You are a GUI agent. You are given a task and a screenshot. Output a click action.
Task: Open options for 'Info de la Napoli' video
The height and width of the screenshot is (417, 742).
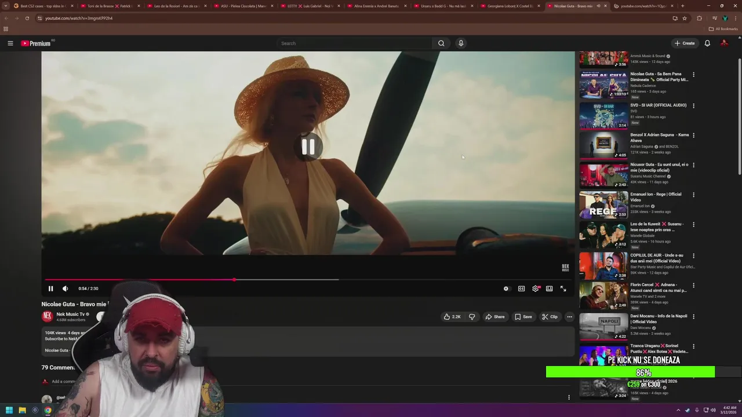pos(693,317)
